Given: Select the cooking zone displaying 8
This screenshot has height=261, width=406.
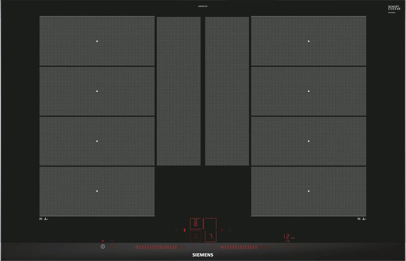Looking at the screenshot, I should pyautogui.click(x=196, y=224).
